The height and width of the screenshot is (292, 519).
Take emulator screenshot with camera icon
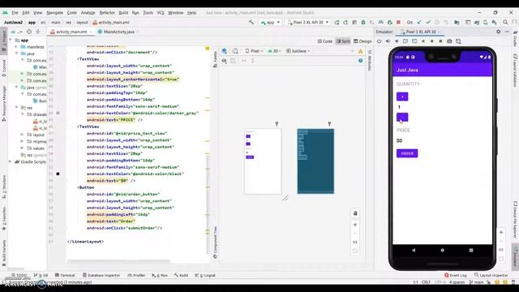coord(449,41)
